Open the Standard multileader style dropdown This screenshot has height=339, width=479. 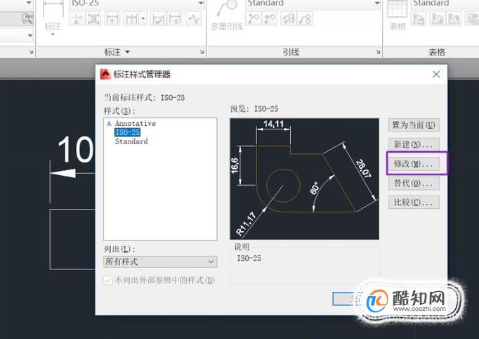click(377, 3)
